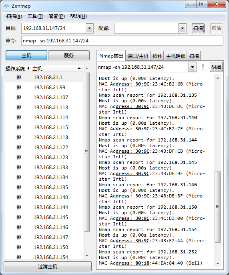Click the 命令 command input field
The image size is (229, 275).
point(122,41)
